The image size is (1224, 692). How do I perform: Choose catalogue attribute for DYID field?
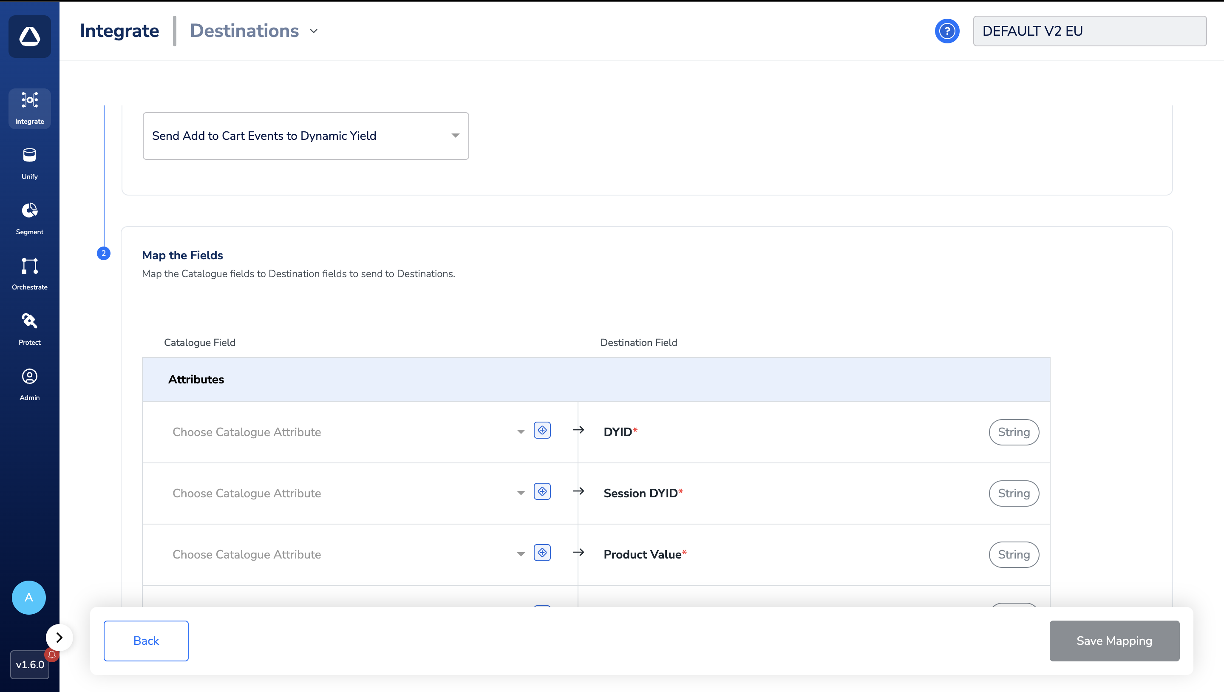(347, 432)
